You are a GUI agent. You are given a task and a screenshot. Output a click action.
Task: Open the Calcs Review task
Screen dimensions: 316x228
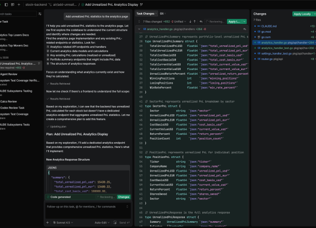[21, 102]
